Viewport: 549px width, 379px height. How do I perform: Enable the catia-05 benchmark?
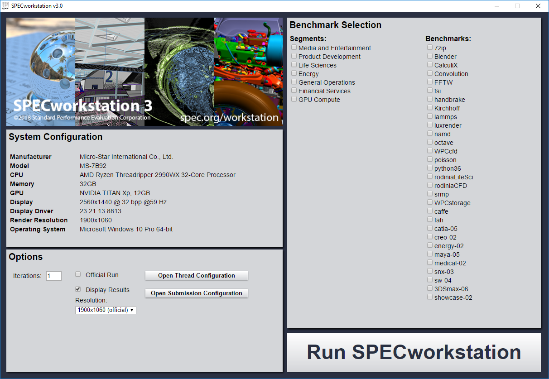(x=430, y=228)
